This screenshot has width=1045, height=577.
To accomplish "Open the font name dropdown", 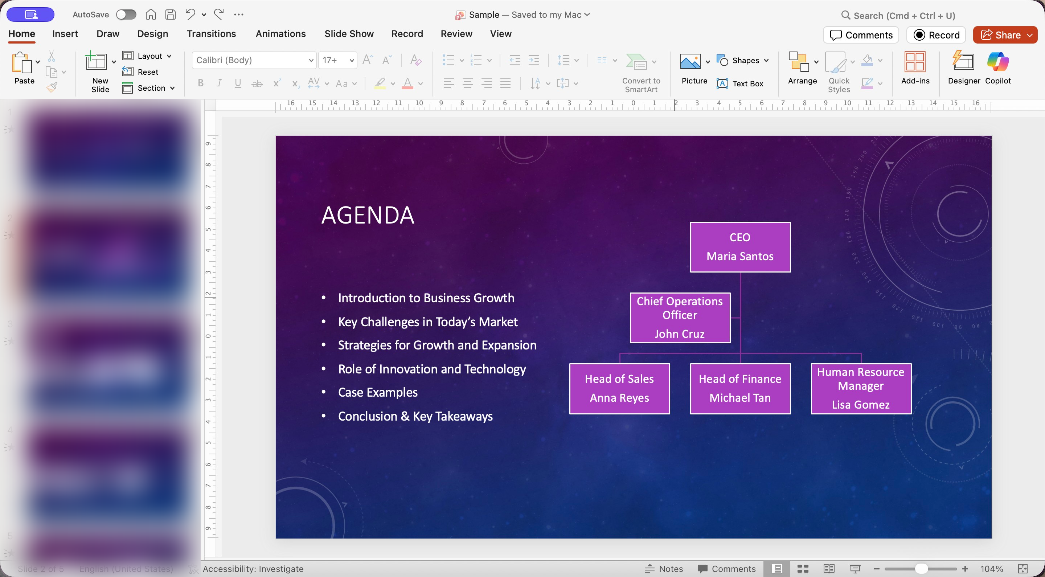I will click(x=311, y=61).
